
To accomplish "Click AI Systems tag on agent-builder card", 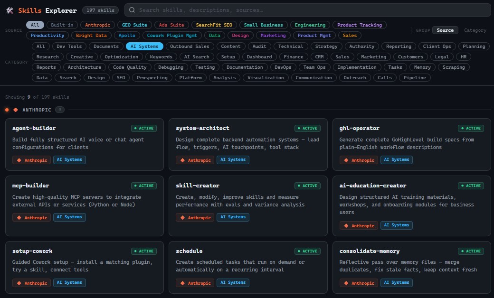I will (x=69, y=159).
